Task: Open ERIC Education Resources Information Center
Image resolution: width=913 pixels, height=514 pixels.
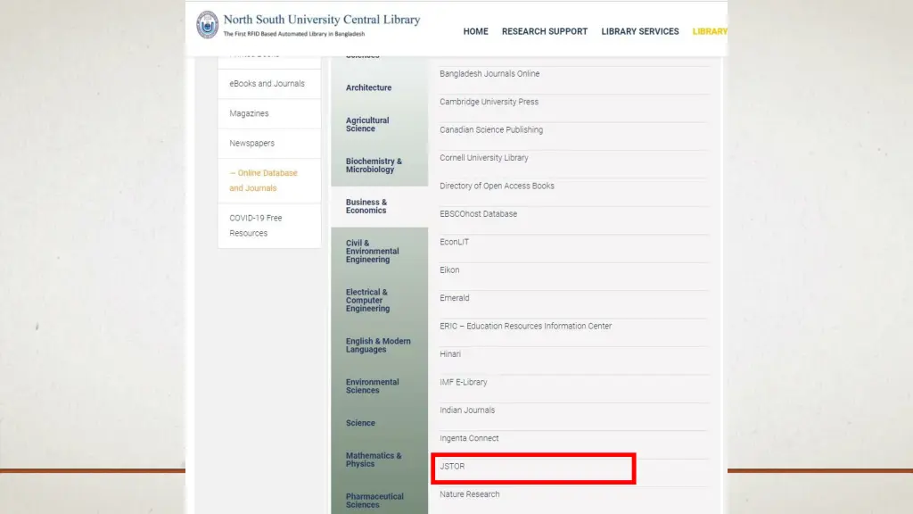Action: point(525,327)
